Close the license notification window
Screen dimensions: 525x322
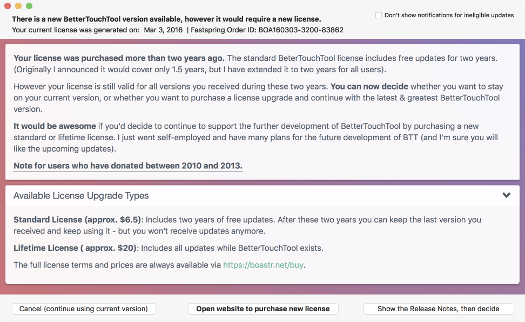pyautogui.click(x=7, y=6)
